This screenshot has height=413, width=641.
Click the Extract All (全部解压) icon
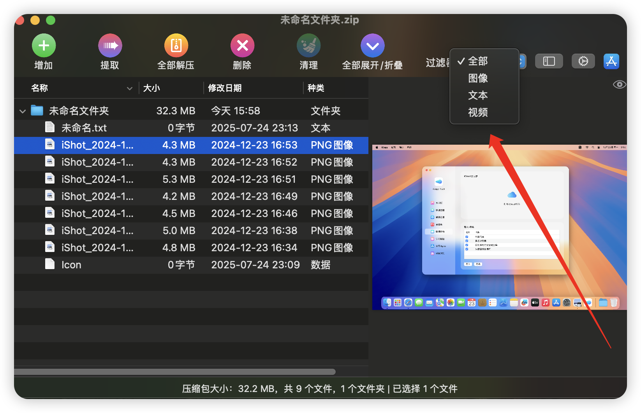pos(176,45)
